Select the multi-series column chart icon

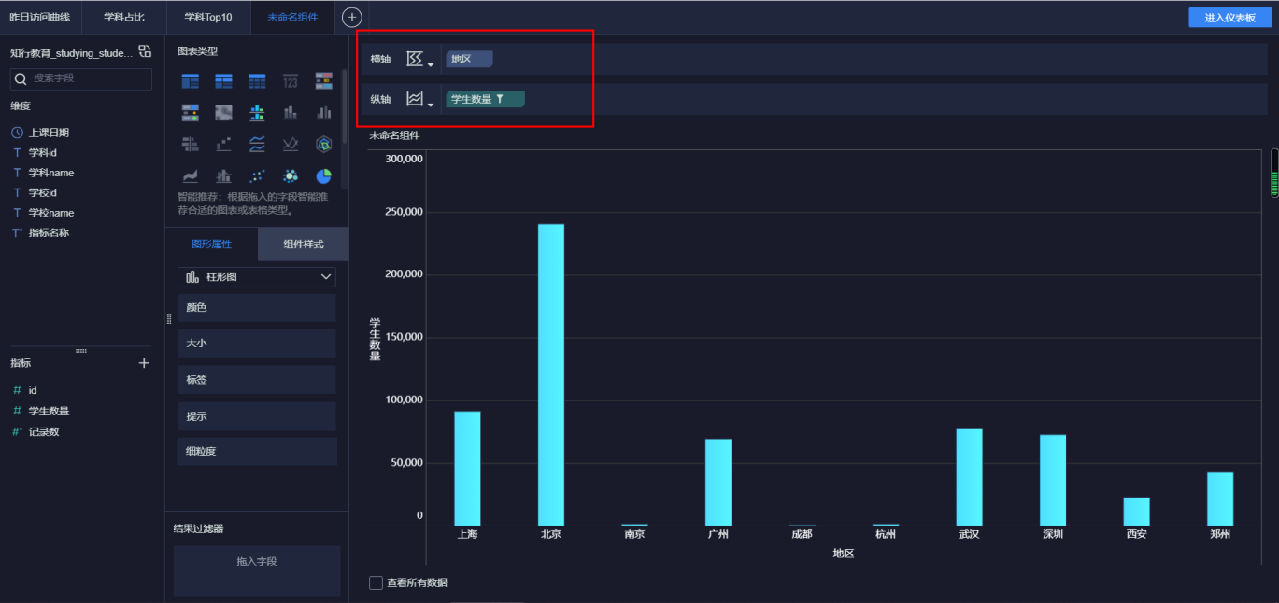(324, 113)
